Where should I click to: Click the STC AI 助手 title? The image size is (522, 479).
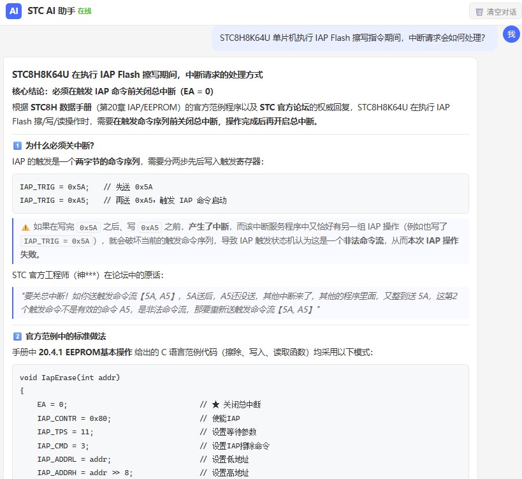point(51,11)
